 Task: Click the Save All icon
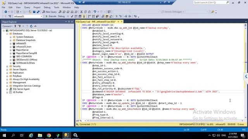(x=38, y=12)
